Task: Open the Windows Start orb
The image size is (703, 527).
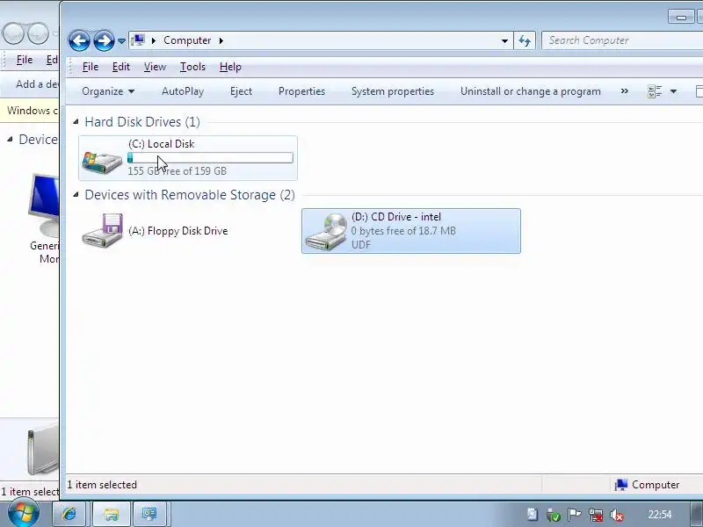Action: pyautogui.click(x=23, y=514)
